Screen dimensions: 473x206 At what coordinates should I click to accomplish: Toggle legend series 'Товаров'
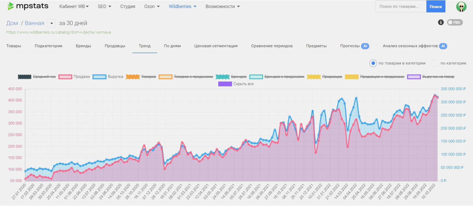141,77
